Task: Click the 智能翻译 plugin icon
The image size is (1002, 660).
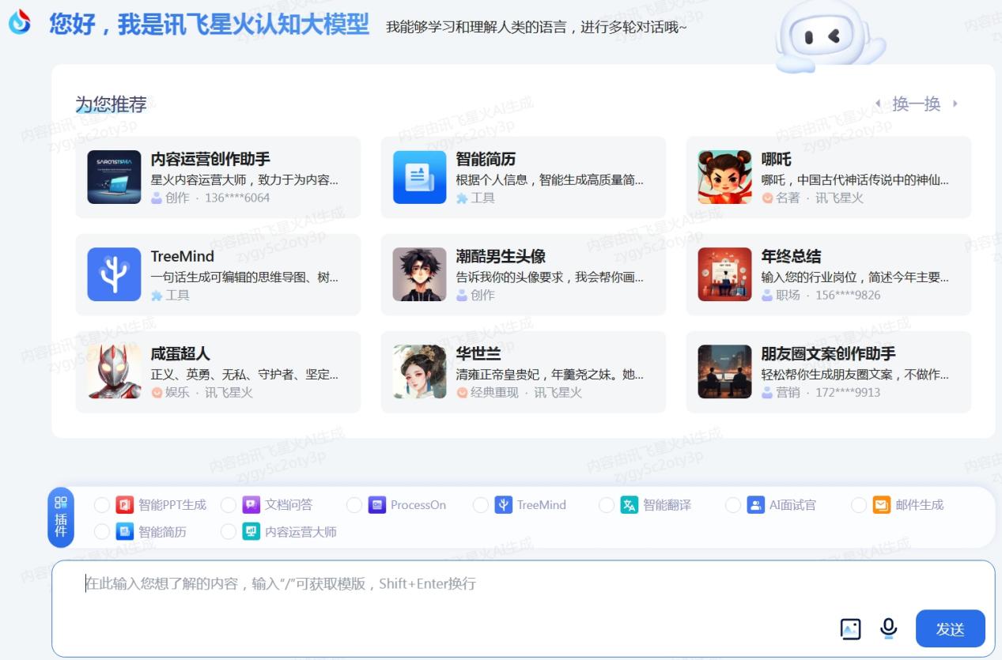Action: coord(630,505)
